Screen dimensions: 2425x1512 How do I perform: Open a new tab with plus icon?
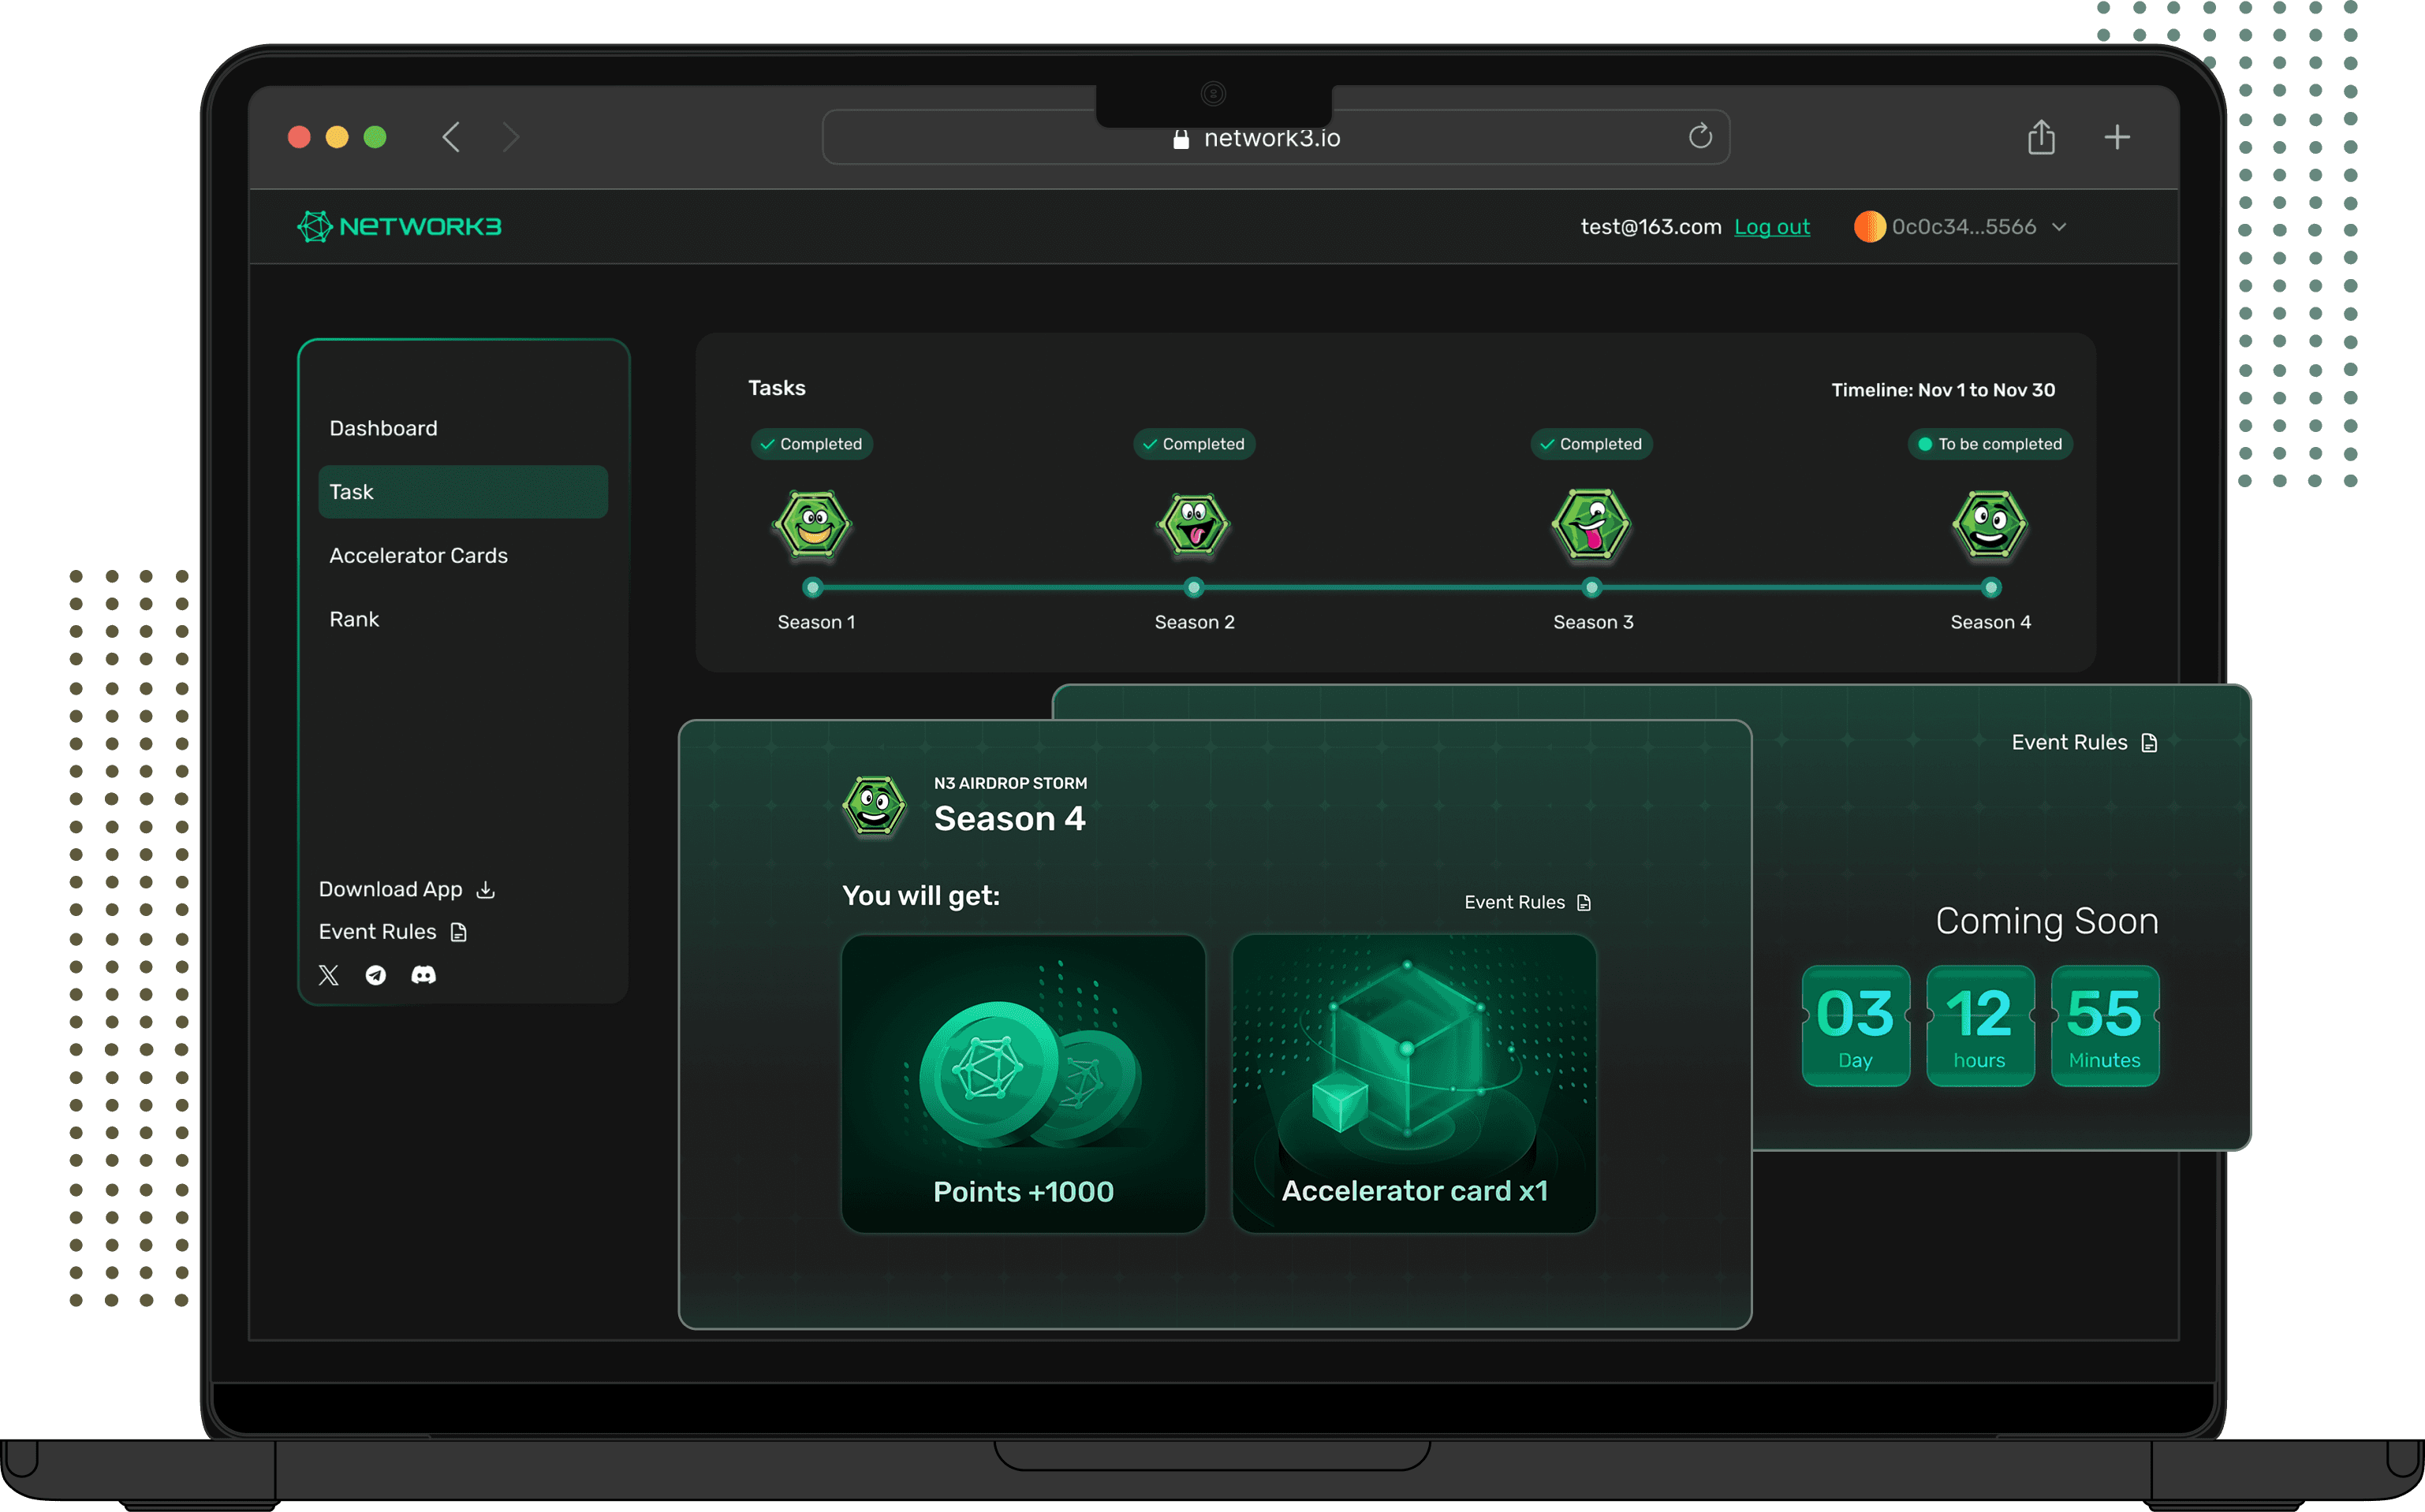(x=2117, y=137)
